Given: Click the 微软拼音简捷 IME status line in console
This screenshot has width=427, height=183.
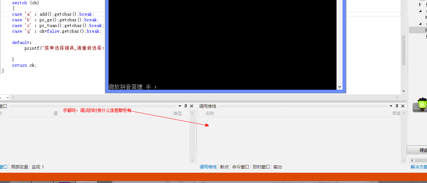Looking at the screenshot, I should pyautogui.click(x=132, y=87).
